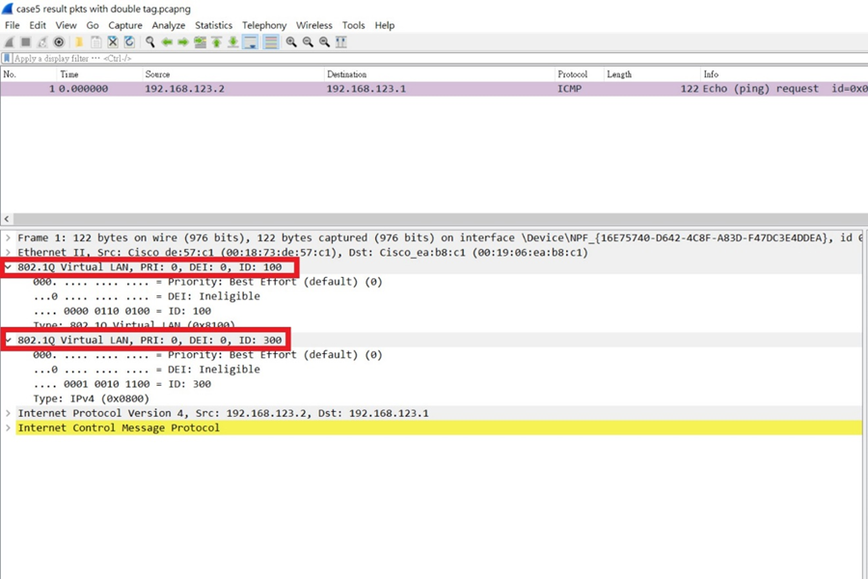Viewport: 868px width, 579px height.
Task: Select the "Type: IPv4 (0x0800)" field
Action: [92, 399]
